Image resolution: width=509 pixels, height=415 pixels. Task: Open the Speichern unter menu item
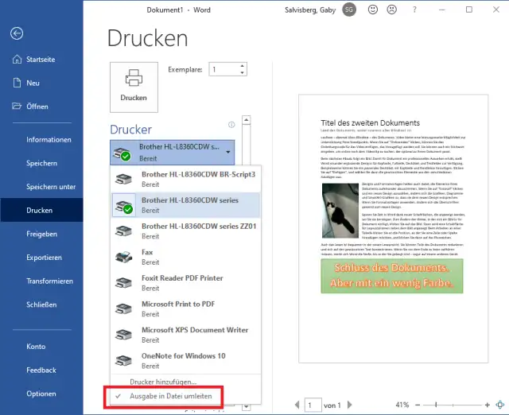click(51, 187)
